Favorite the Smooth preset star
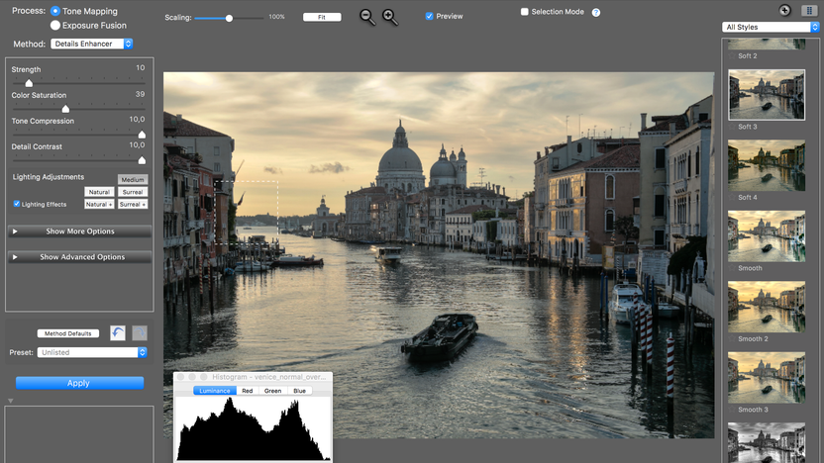 click(x=732, y=268)
